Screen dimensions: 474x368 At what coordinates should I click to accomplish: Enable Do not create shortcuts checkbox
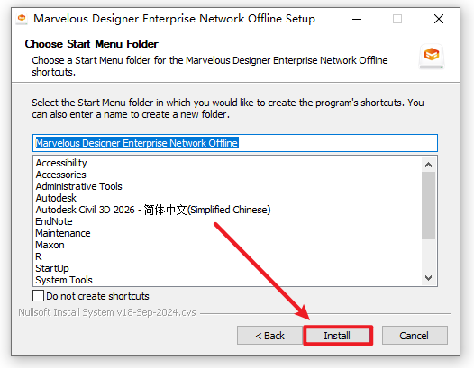tap(38, 296)
